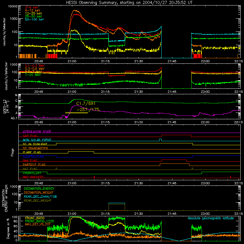Click the yellow "FRONT_RATIO" legend label
Image resolution: width=244 pixels, height=244 pixels.
click(x=35, y=218)
